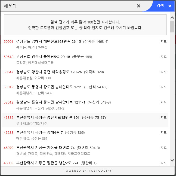
Task: Select address 금정구 공단서로18번길 101
Action: coord(48,117)
